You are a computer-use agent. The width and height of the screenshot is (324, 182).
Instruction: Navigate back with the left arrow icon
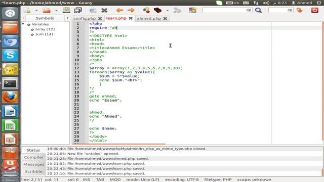click(119, 10)
